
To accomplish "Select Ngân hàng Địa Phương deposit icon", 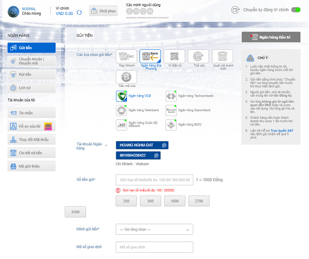I will coord(150,56).
